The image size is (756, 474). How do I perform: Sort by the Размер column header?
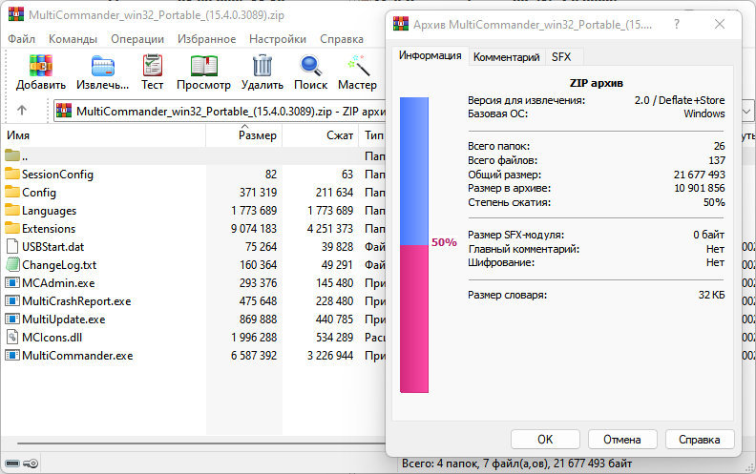(244, 135)
